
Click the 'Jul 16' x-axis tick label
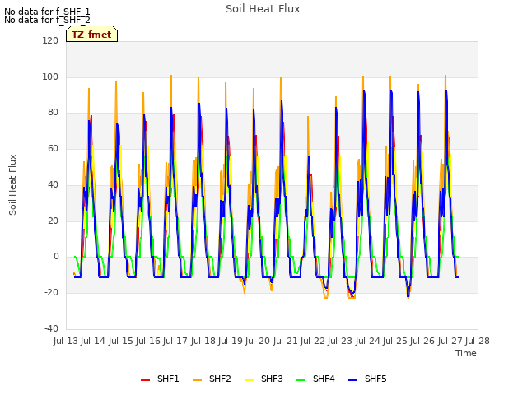tap(148, 341)
